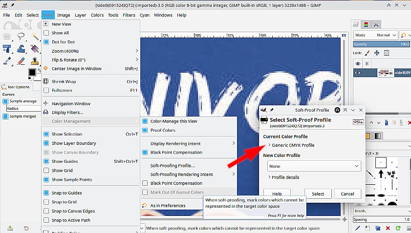411x233 pixels.
Task: Adjust the layer Opacity slider
Action: (x=381, y=44)
